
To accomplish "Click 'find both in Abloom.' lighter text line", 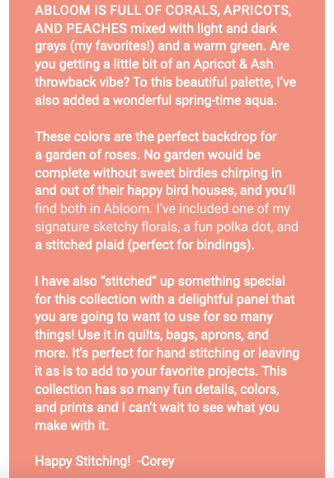I will pyautogui.click(x=94, y=209).
